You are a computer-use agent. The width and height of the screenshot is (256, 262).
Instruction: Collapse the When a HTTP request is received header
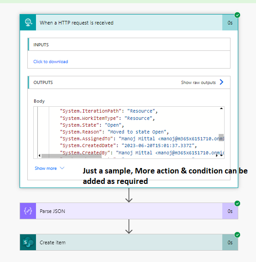[129, 22]
